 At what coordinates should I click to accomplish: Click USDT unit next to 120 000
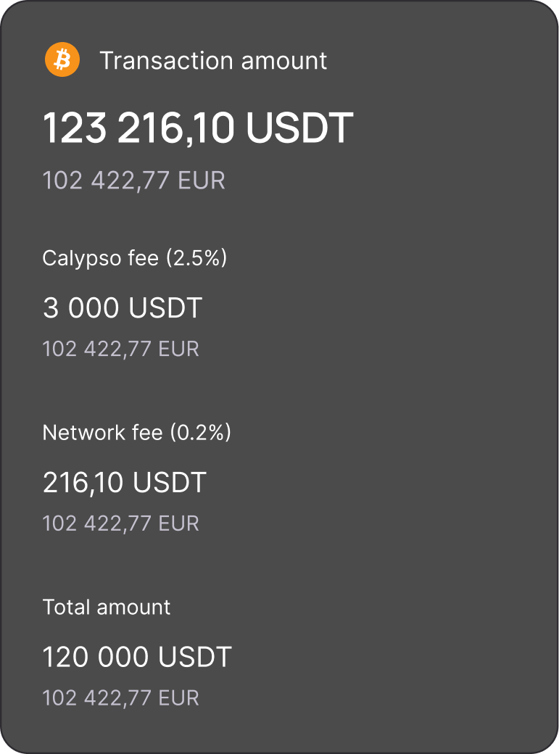[x=195, y=657]
